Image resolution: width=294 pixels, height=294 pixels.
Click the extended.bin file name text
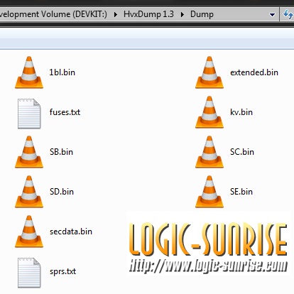point(254,72)
